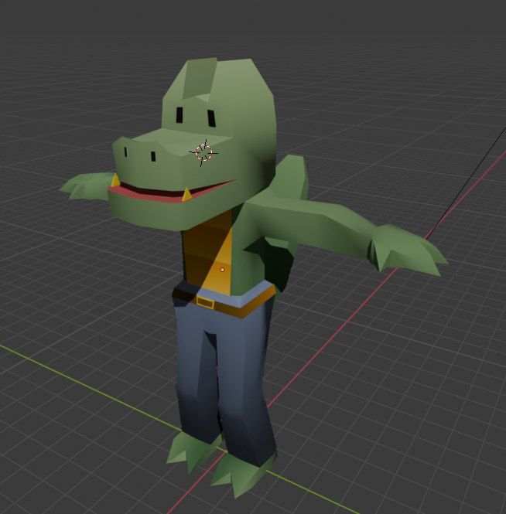506x514 pixels.
Task: Click the orange object origin dot on chest
Action: (x=222, y=270)
